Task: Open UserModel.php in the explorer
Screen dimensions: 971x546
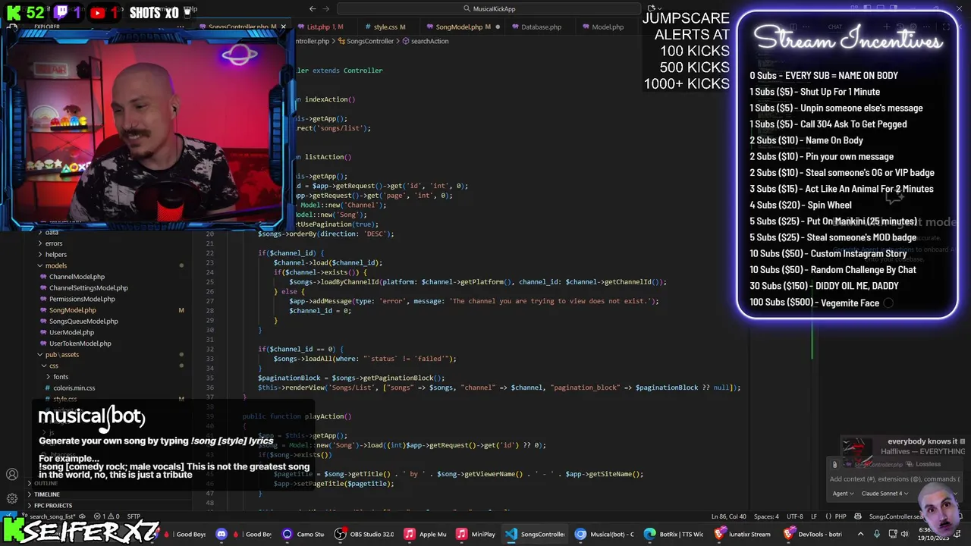Action: pos(71,332)
